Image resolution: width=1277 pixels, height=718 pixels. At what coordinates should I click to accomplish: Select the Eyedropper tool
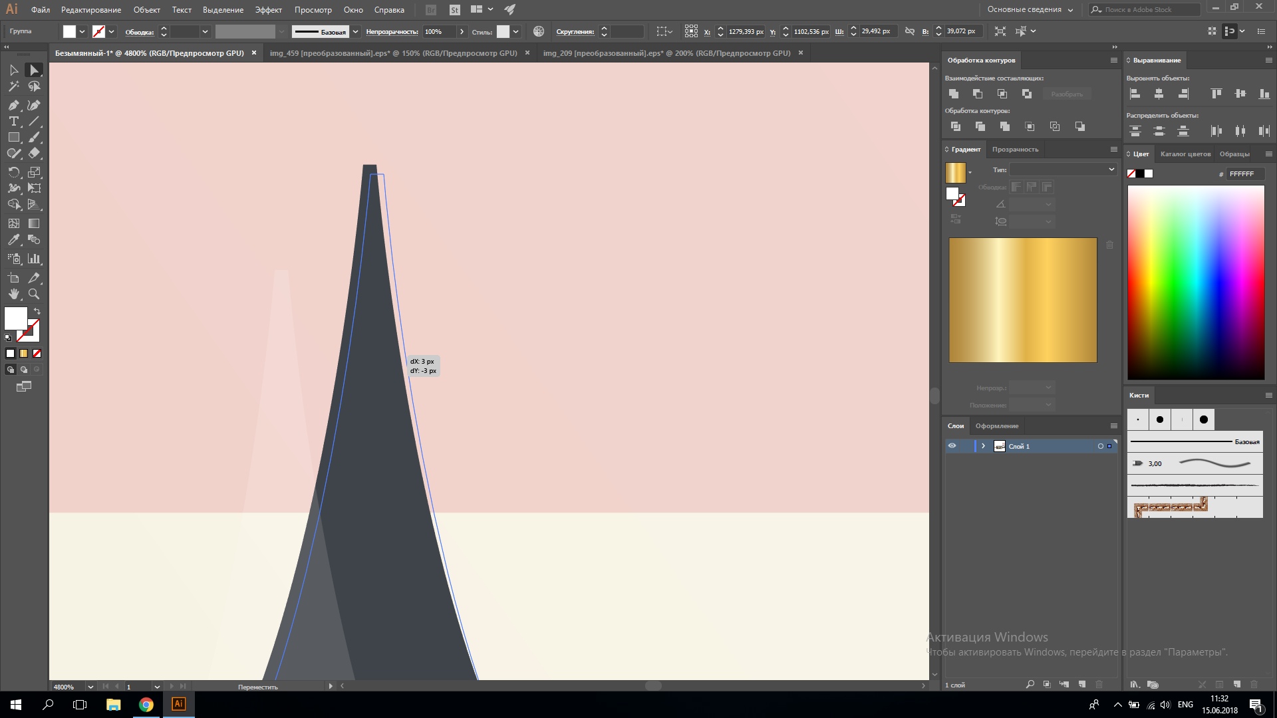13,240
